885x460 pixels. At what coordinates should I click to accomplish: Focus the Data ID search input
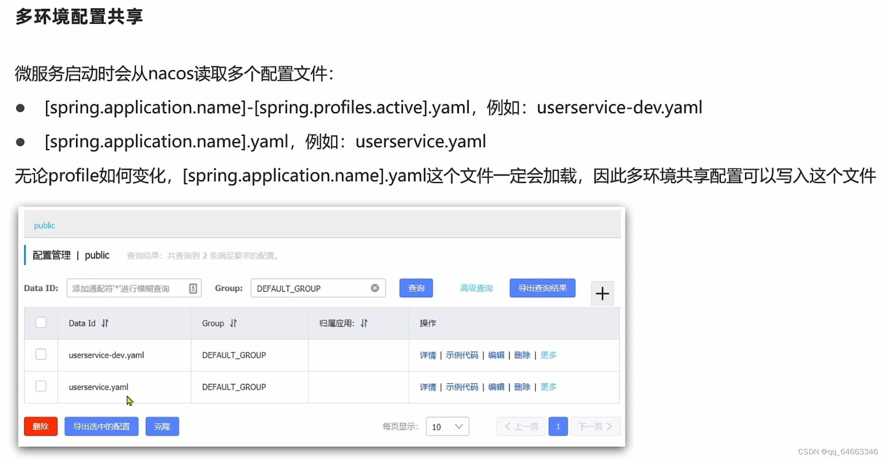134,288
